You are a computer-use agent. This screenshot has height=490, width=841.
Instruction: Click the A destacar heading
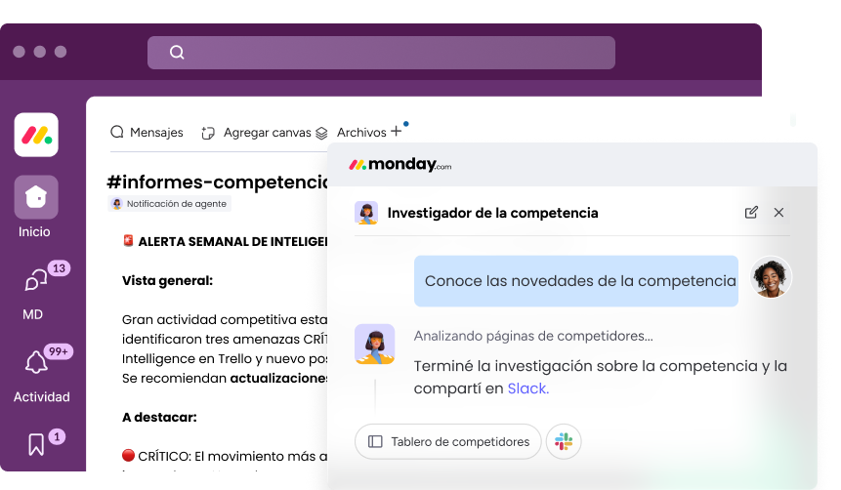click(x=159, y=417)
